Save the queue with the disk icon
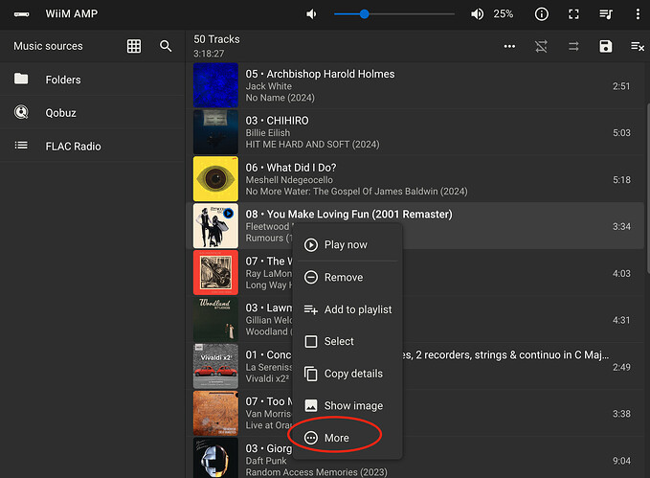Image resolution: width=650 pixels, height=478 pixels. point(605,46)
